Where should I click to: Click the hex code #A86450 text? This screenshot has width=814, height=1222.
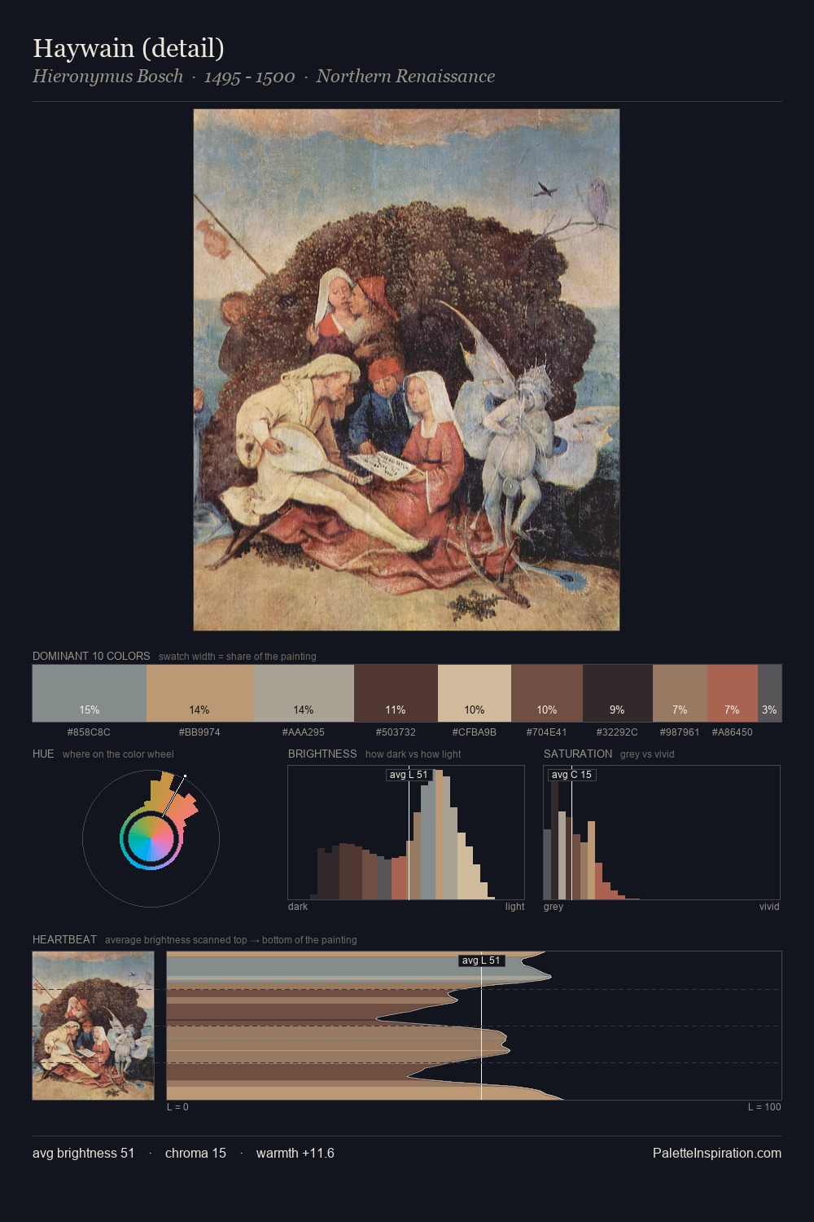732,732
